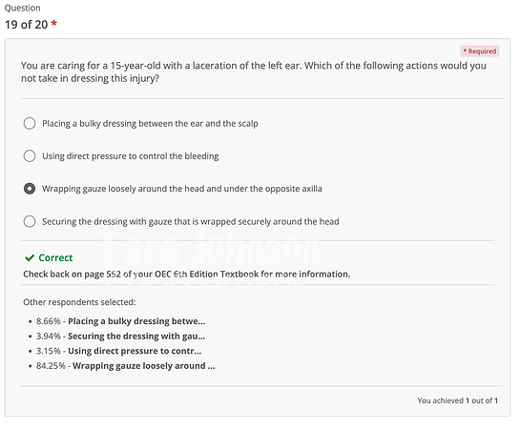This screenshot has width=520, height=429.
Task: Click the answer text 'Using direct pressure to control the bleeding'
Action: click(x=131, y=156)
